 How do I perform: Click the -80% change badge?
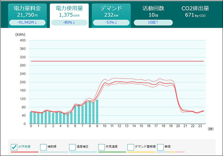point(69,23)
